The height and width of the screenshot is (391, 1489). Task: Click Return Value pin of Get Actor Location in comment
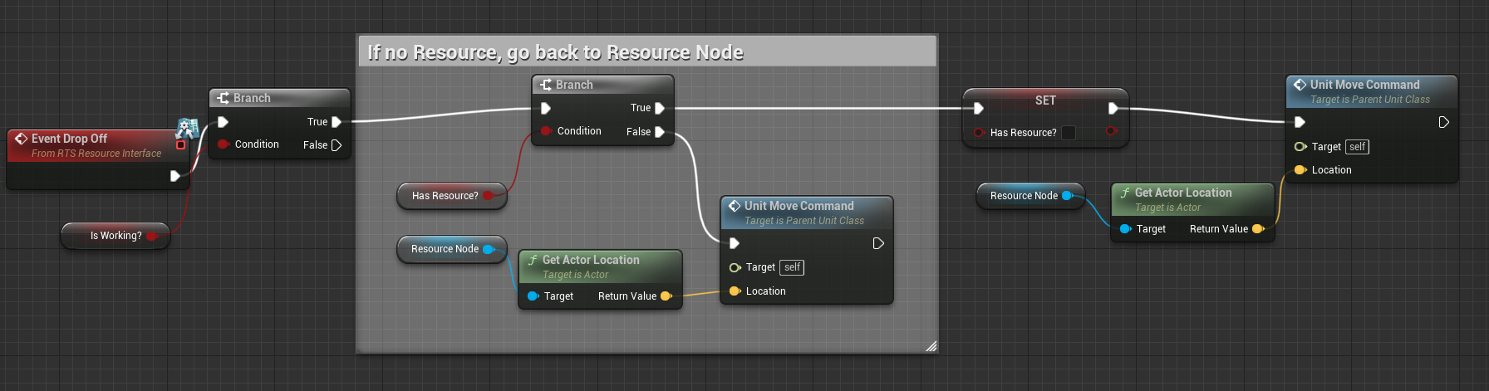click(x=666, y=296)
